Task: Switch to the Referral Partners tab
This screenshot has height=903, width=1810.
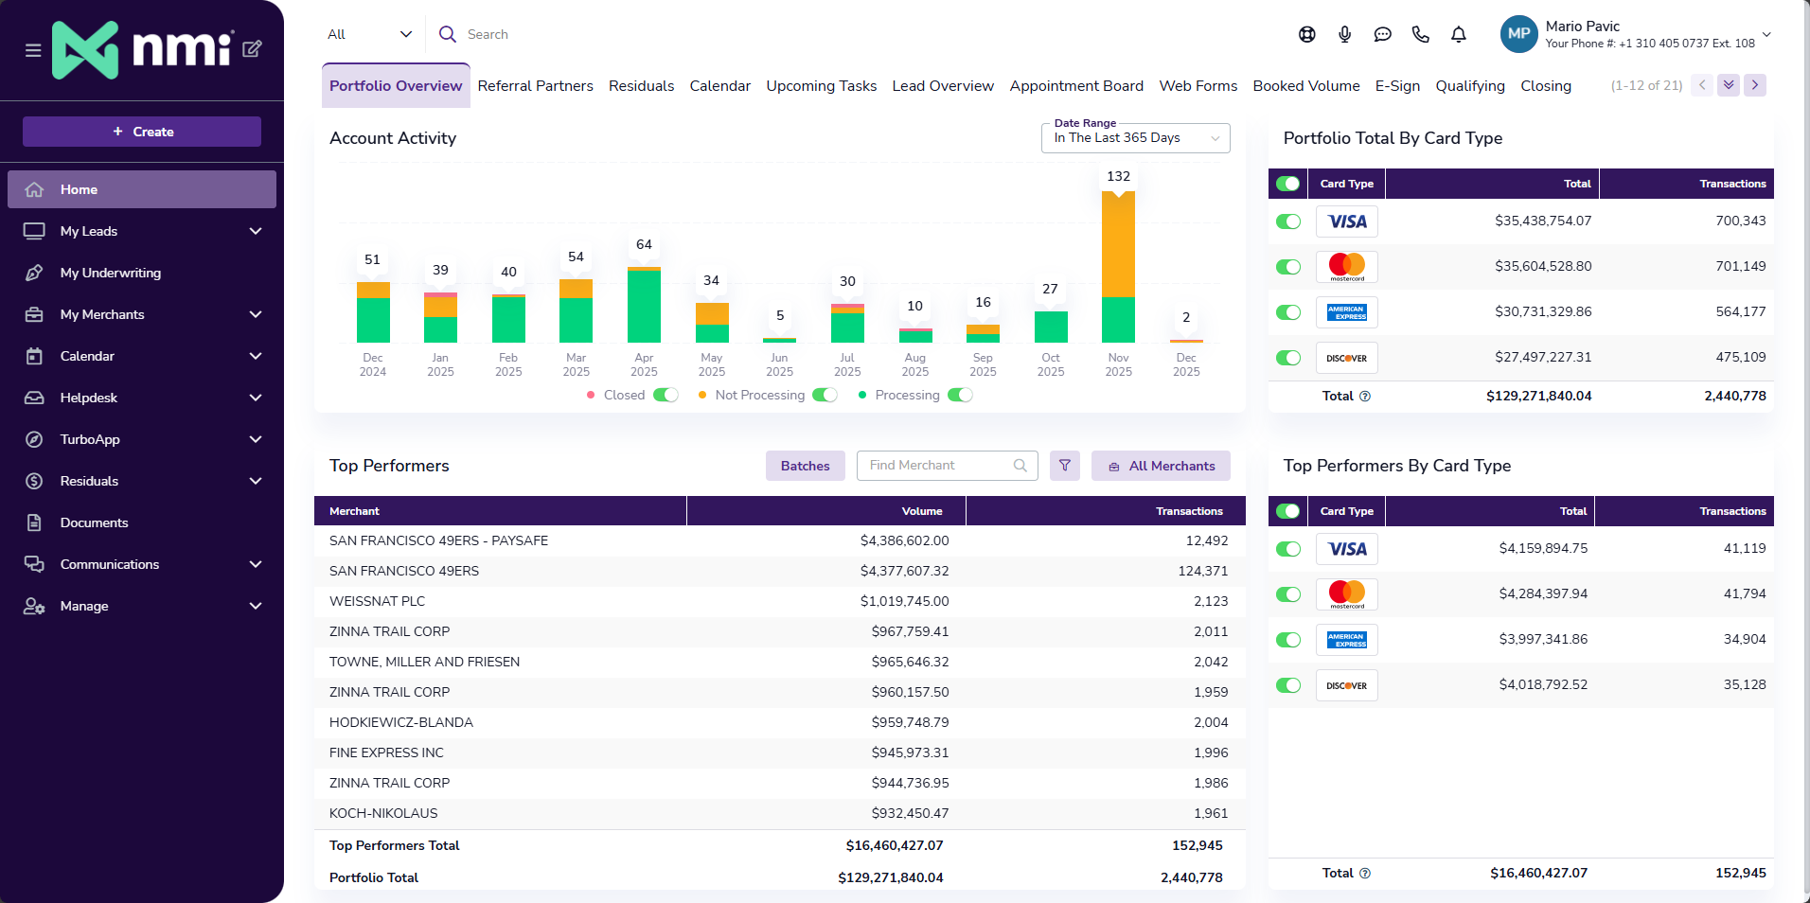Action: [x=535, y=86]
